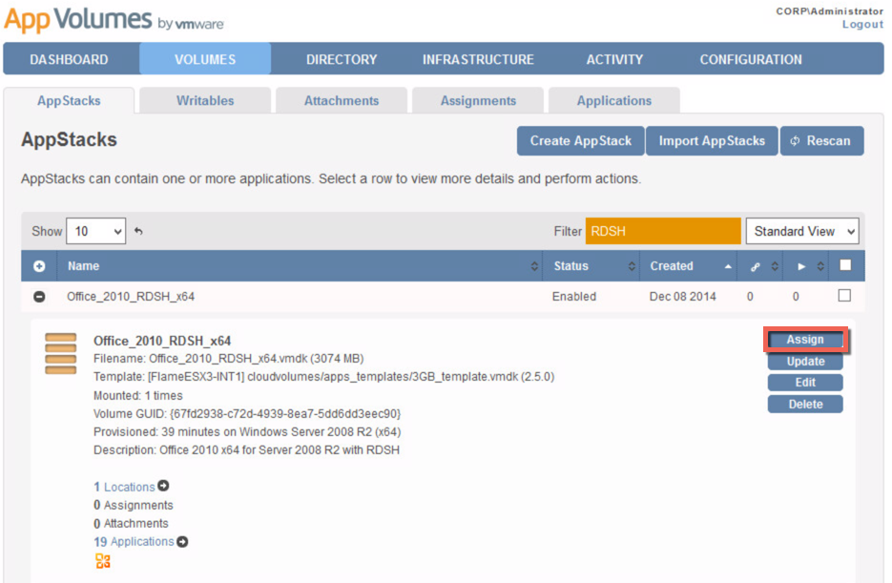892x583 pixels.
Task: Open the CONFIGURATION menu
Action: (x=751, y=59)
